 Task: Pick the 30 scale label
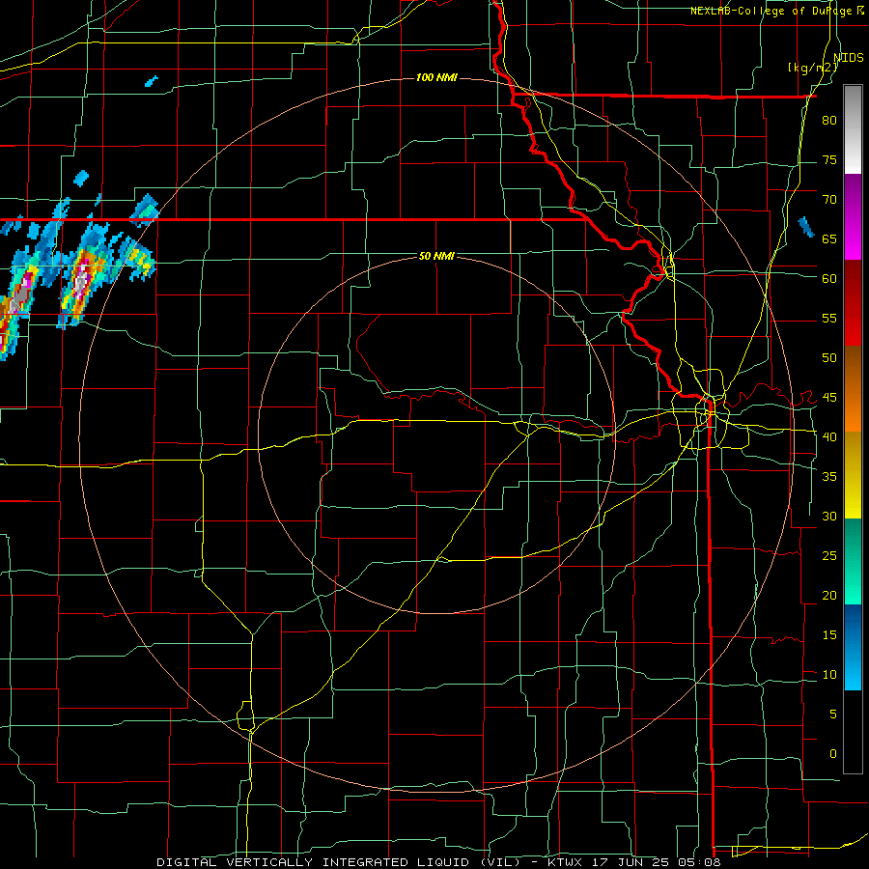click(829, 516)
